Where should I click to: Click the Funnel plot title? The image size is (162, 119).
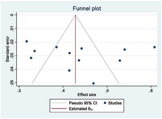point(87,8)
